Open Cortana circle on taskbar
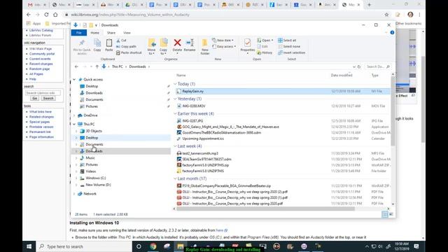This screenshot has height=252, width=448. tap(139, 246)
